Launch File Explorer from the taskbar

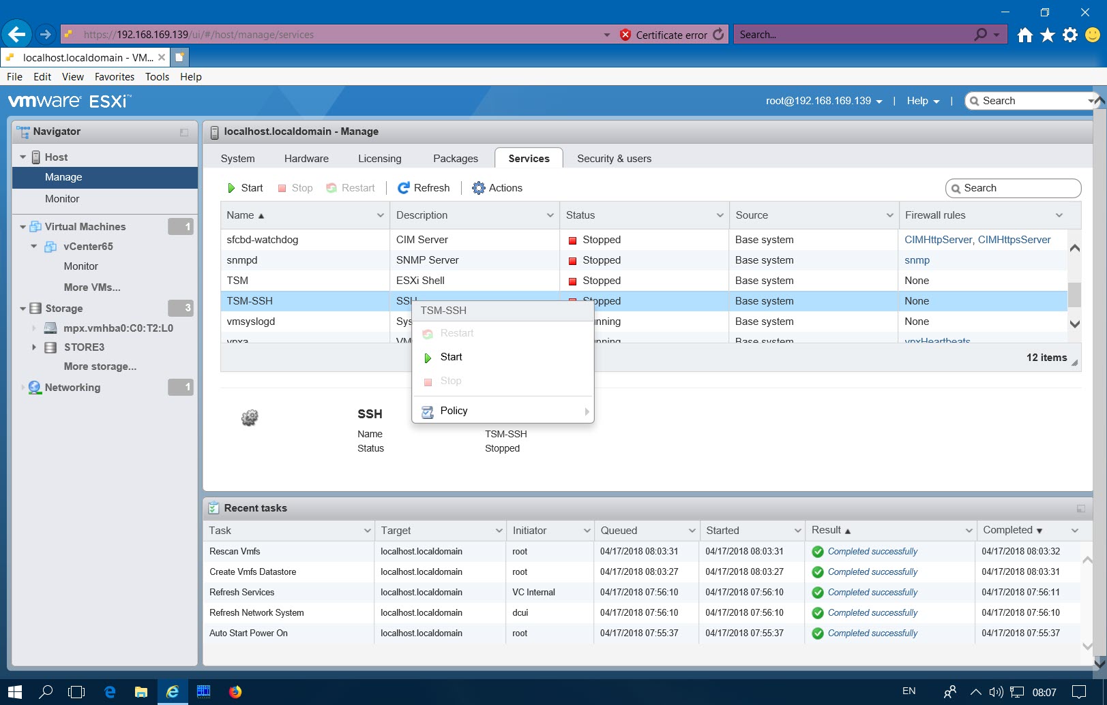[x=141, y=691]
